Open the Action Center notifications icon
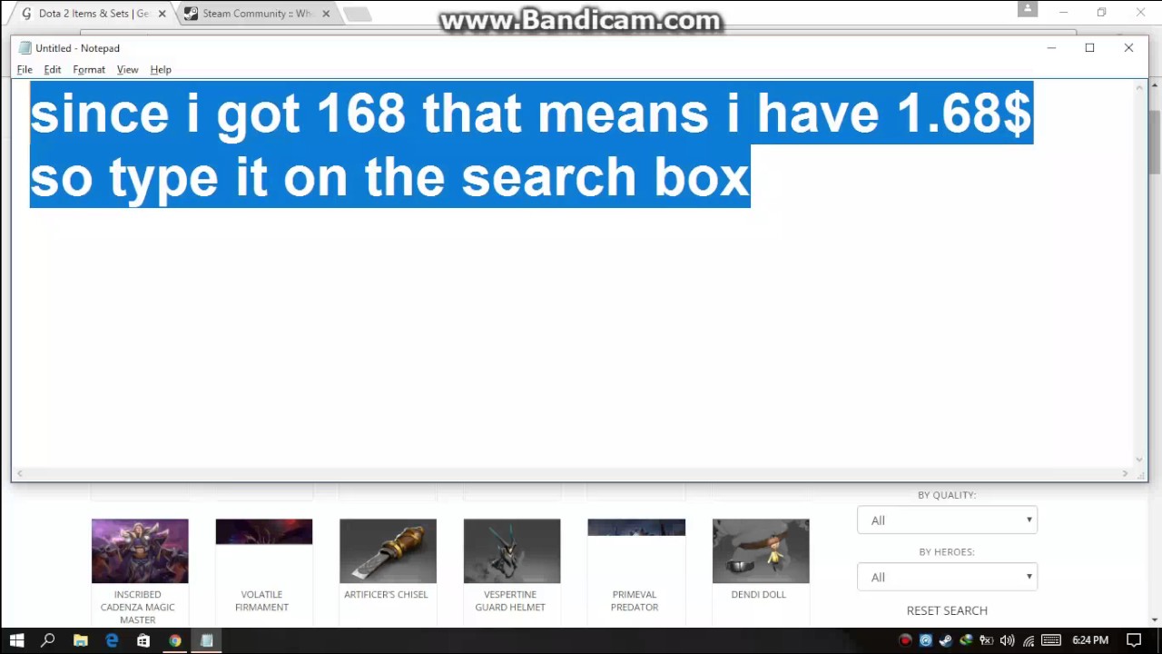1162x654 pixels. (x=1134, y=640)
